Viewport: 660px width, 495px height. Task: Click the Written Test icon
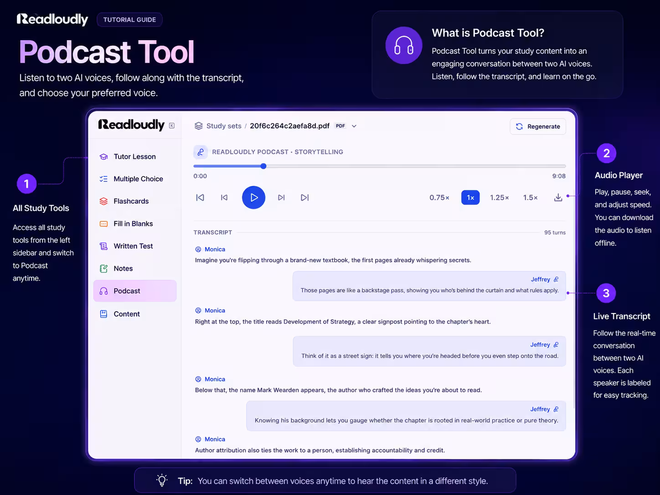point(103,246)
